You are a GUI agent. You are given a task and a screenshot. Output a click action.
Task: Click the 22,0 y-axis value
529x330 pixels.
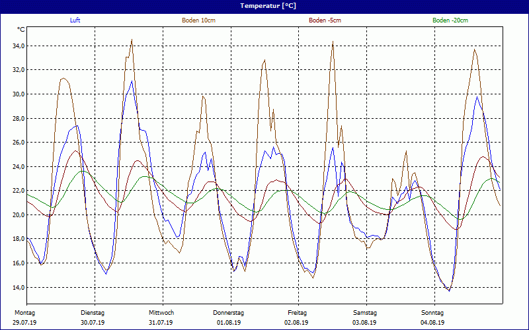(19, 191)
